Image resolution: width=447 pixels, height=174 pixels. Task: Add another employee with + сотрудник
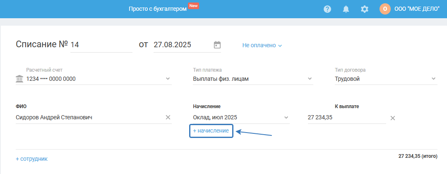pyautogui.click(x=31, y=159)
